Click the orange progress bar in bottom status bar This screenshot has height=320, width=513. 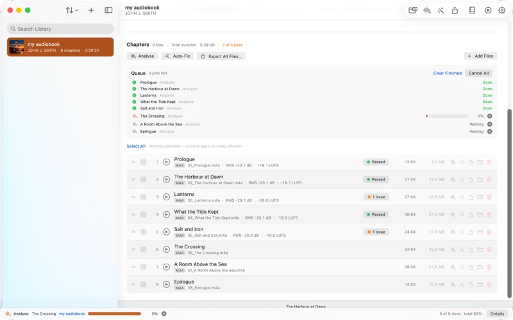point(115,314)
